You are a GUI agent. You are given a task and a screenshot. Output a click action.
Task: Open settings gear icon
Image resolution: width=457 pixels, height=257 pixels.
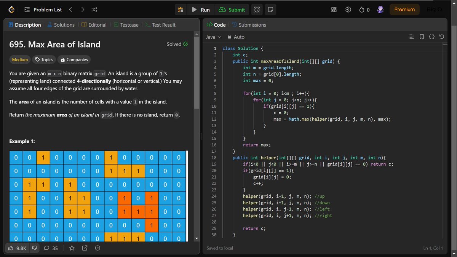348,10
